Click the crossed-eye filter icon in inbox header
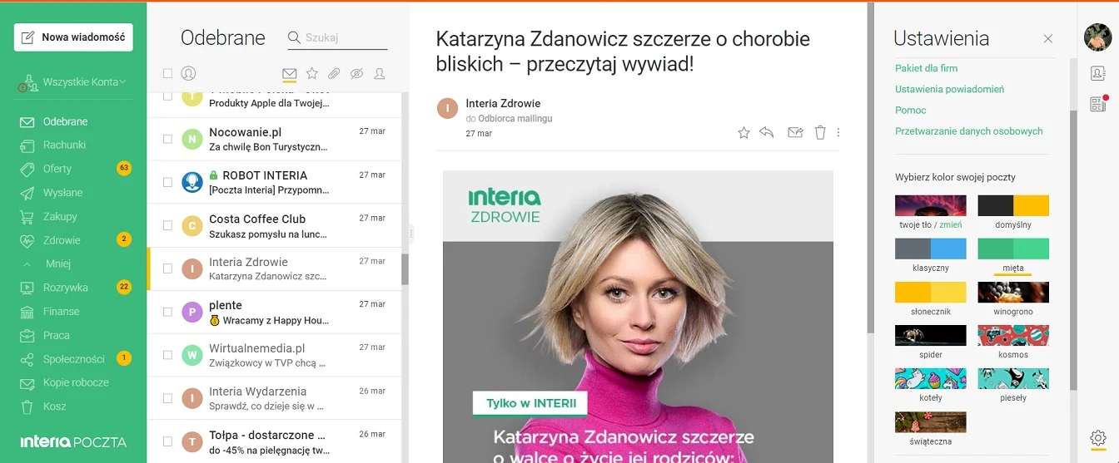Screen dimensions: 1119x463 pos(357,74)
